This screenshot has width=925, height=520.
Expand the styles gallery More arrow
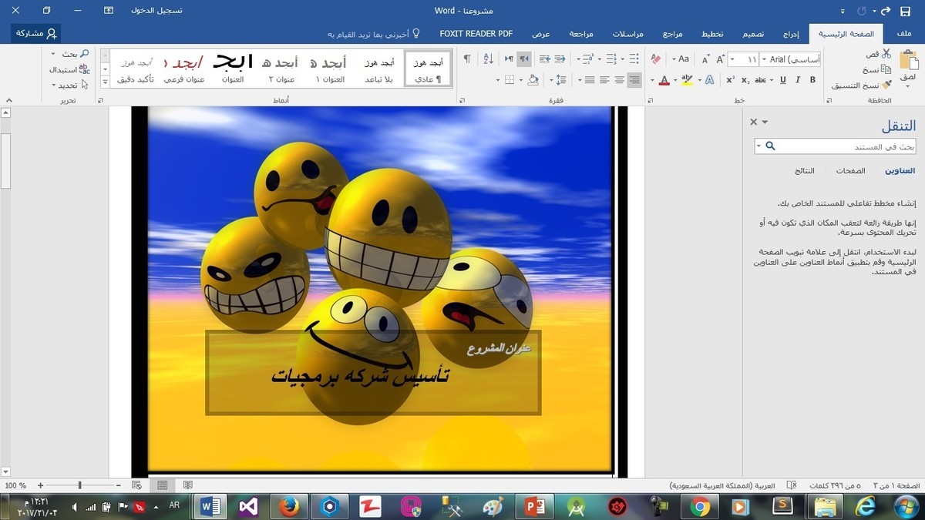pos(105,82)
